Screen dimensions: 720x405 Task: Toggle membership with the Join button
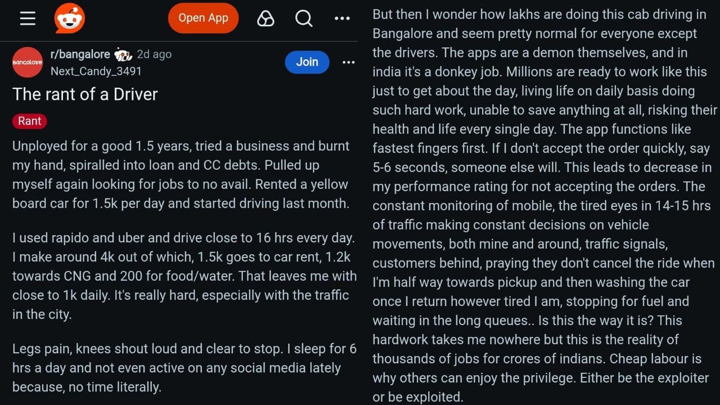(307, 62)
